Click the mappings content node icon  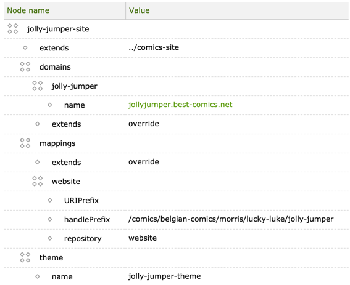point(25,143)
